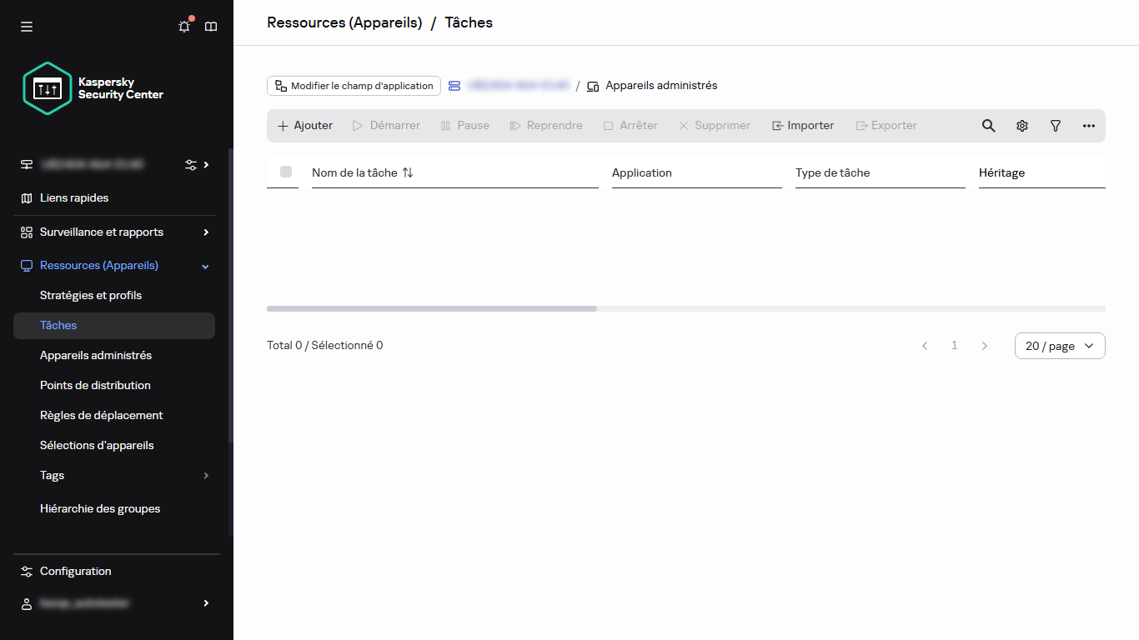Image resolution: width=1139 pixels, height=640 pixels.
Task: Open the hamburger main menu icon
Action: (27, 27)
